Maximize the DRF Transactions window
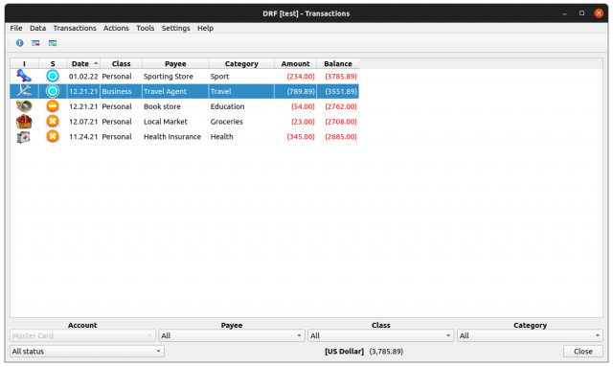 581,13
